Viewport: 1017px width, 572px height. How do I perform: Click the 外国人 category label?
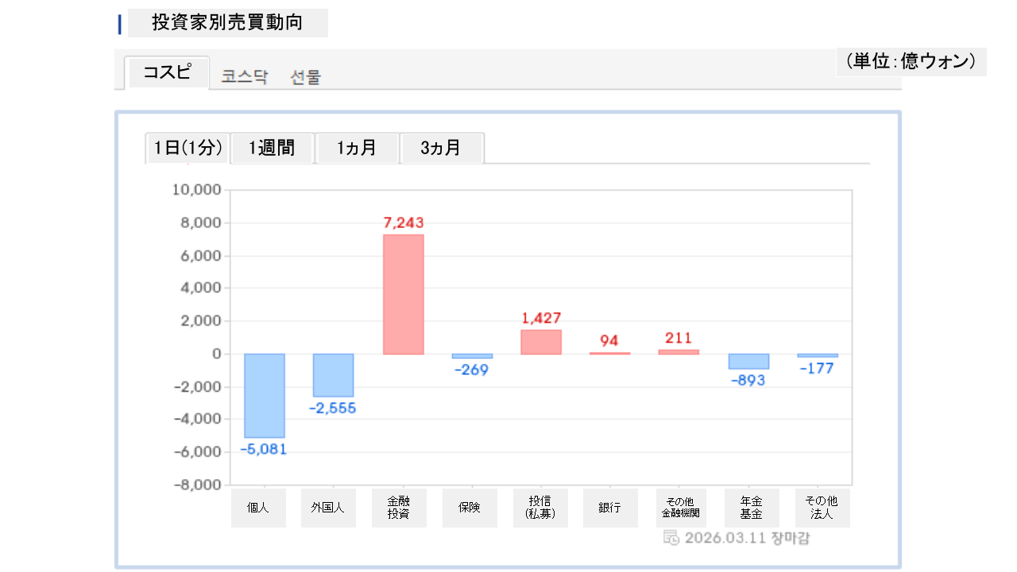[328, 508]
